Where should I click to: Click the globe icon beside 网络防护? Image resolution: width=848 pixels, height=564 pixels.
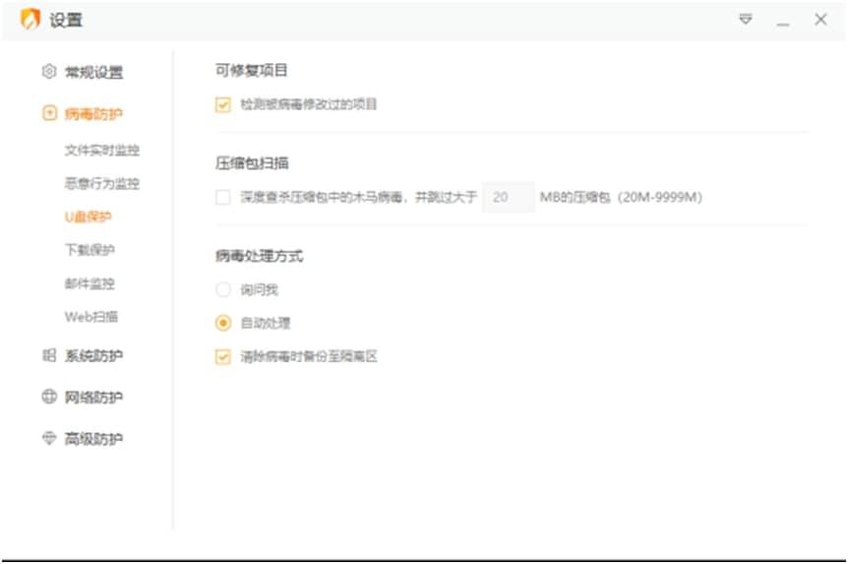click(49, 397)
